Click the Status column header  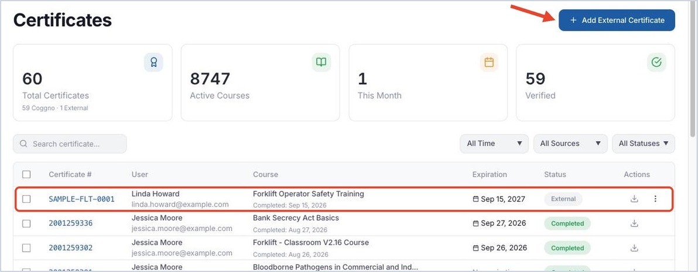[555, 174]
